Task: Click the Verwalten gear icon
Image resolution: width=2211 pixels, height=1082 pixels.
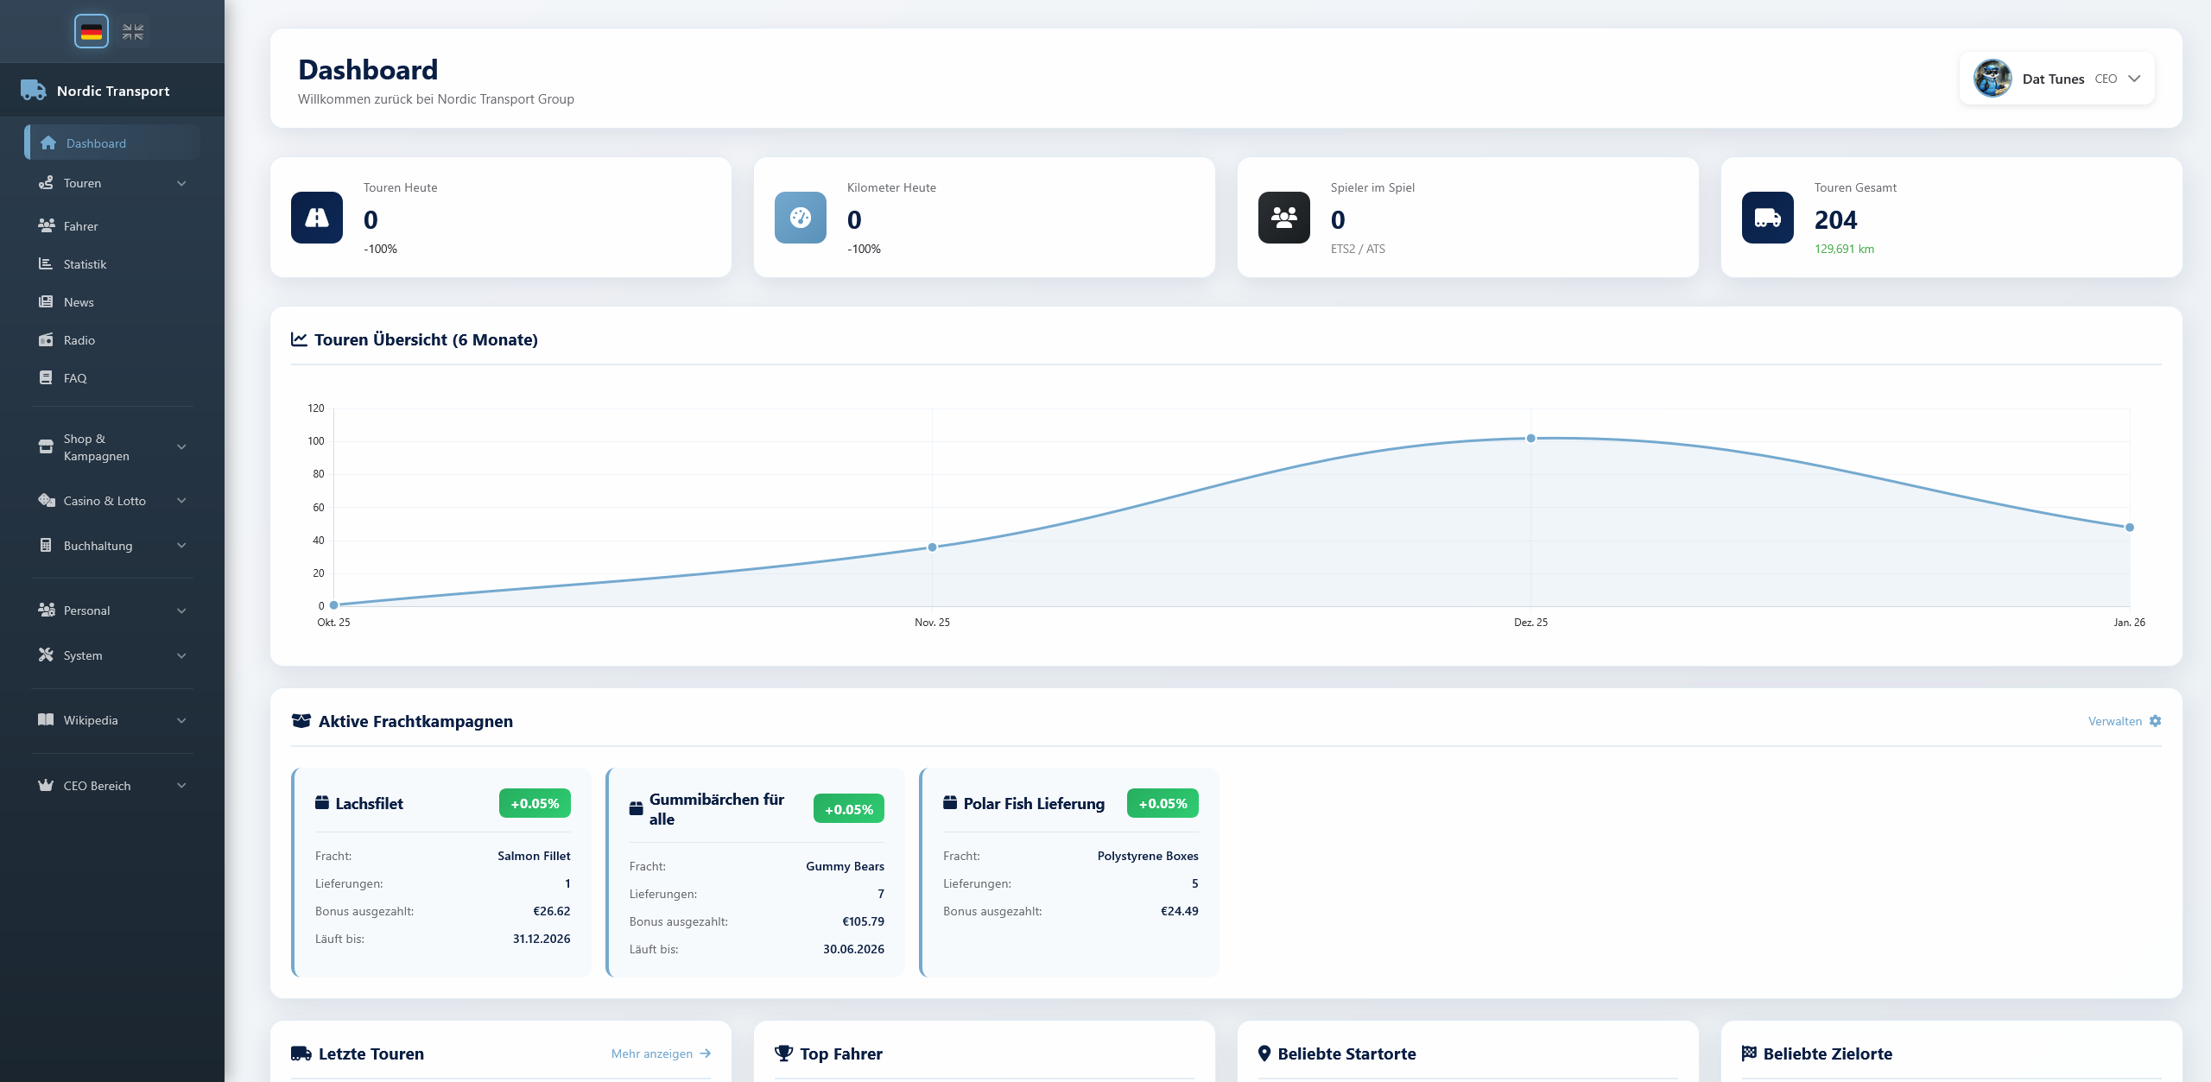Action: (2156, 721)
